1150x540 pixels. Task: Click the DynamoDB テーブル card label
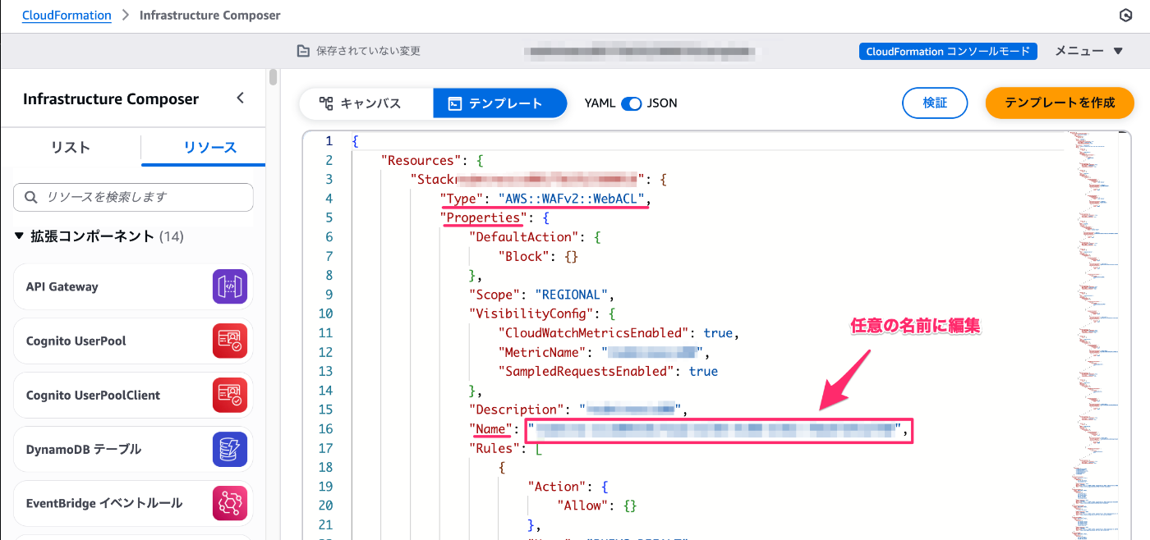[84, 449]
